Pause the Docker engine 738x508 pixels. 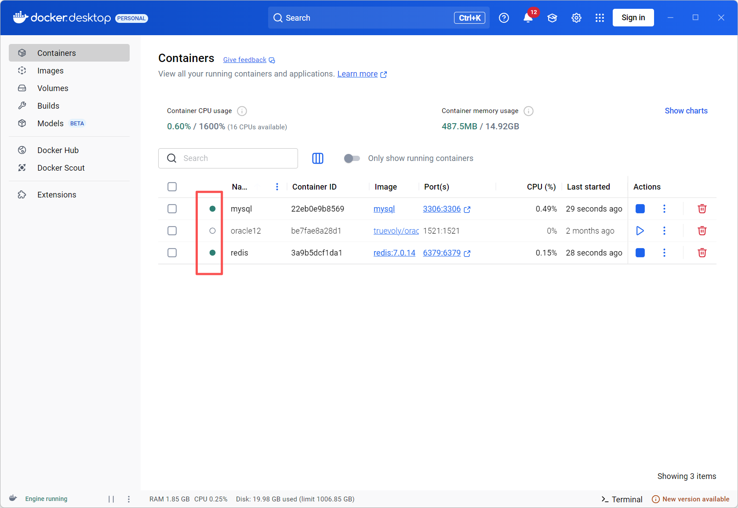[x=111, y=499]
